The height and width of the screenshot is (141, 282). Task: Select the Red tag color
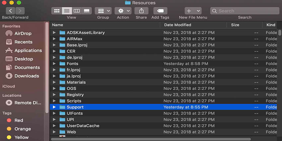pos(19,120)
